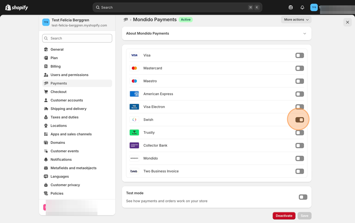
Task: Click the Visa card logo icon
Action: [x=134, y=55]
